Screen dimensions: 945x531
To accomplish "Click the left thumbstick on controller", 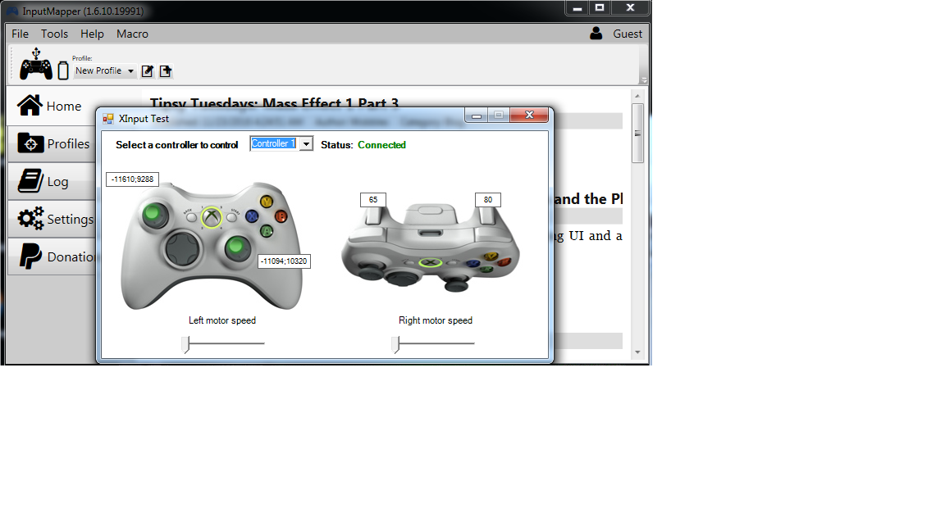I will pyautogui.click(x=153, y=215).
